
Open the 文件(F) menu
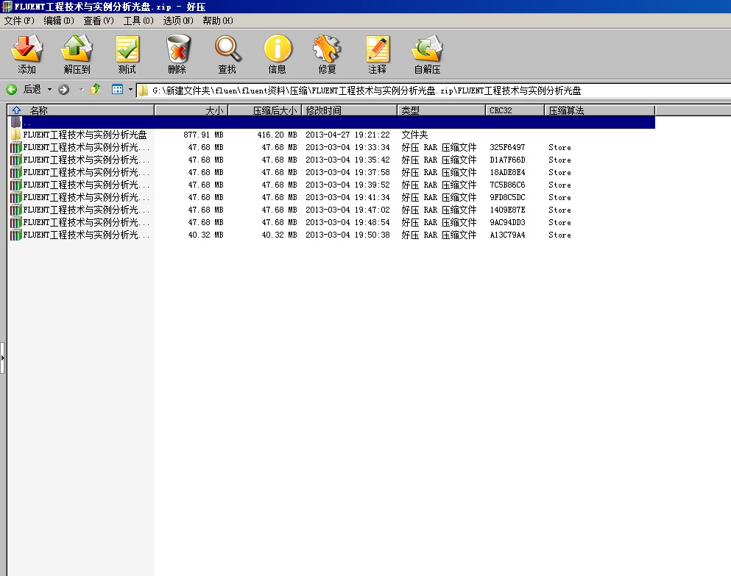(x=19, y=21)
